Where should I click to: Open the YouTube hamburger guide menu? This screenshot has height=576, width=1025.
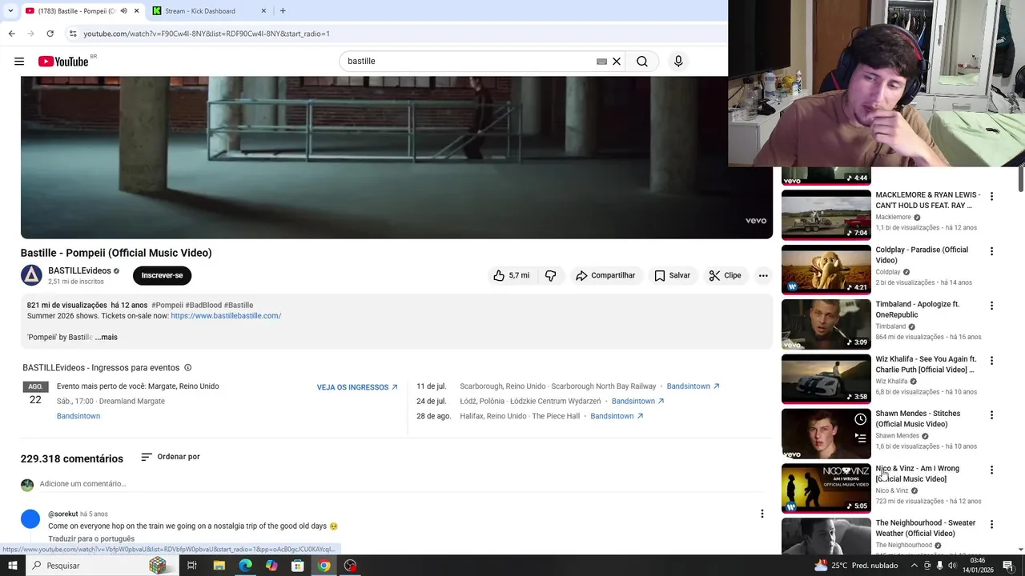click(19, 61)
